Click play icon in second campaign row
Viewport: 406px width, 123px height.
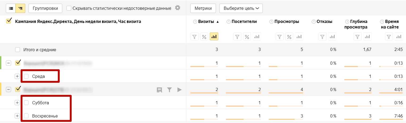pyautogui.click(x=179, y=90)
